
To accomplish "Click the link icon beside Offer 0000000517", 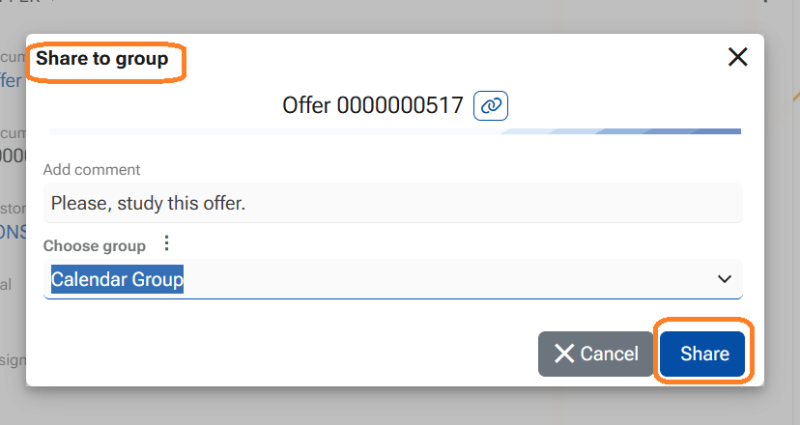I will tap(491, 105).
